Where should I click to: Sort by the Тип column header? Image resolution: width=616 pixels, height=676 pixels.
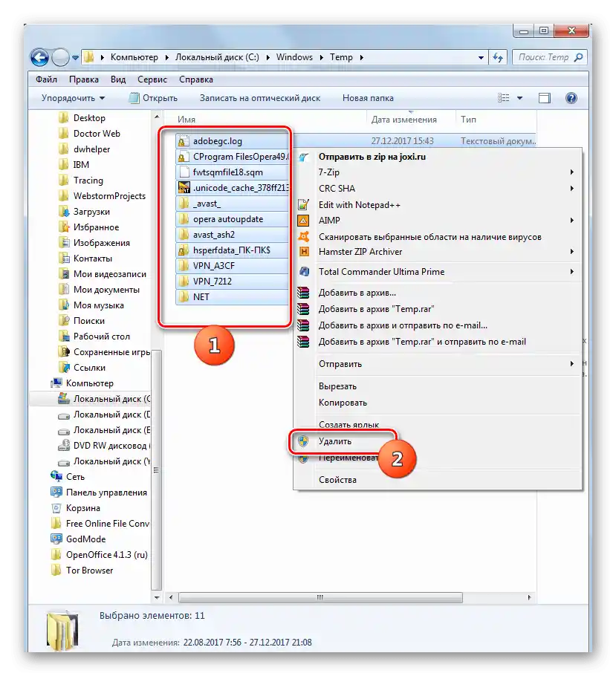[468, 120]
